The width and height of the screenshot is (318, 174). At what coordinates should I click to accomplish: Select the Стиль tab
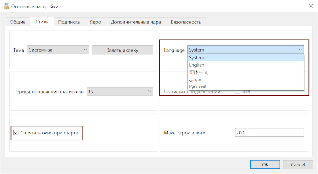click(42, 22)
